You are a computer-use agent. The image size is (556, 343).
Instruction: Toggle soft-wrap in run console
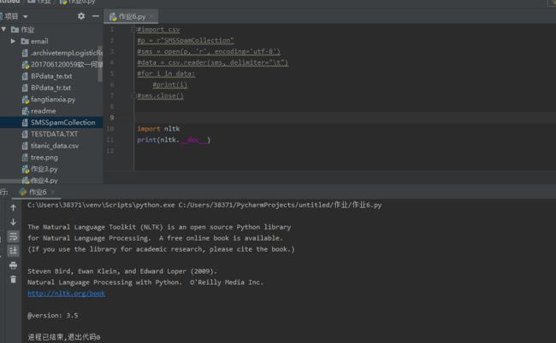pos(13,236)
